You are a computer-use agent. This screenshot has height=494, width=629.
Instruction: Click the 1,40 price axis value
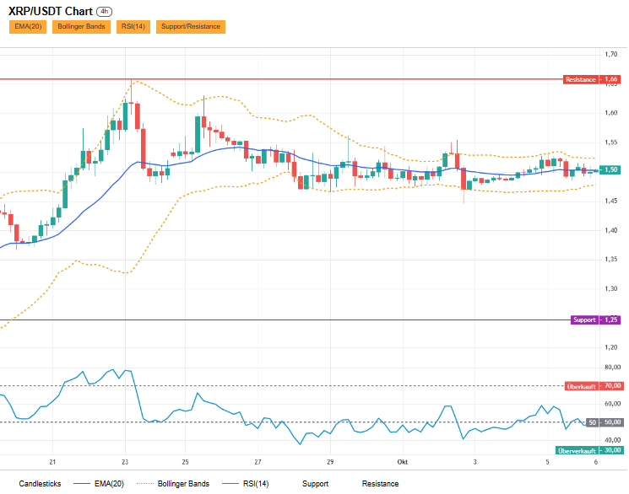tap(611, 230)
